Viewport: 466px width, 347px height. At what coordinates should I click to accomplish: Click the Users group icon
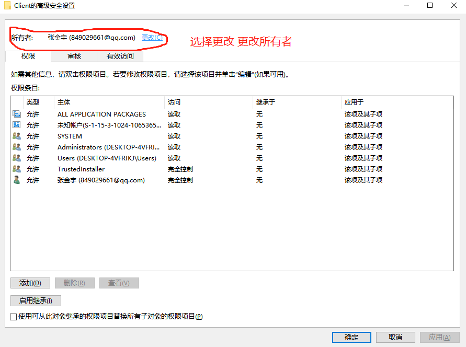point(17,158)
